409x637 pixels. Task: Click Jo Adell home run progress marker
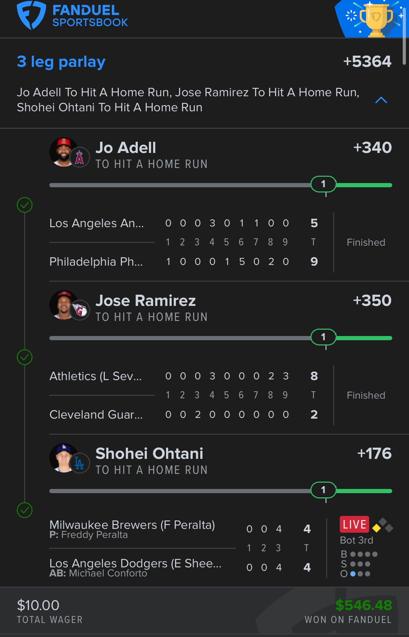coord(323,184)
